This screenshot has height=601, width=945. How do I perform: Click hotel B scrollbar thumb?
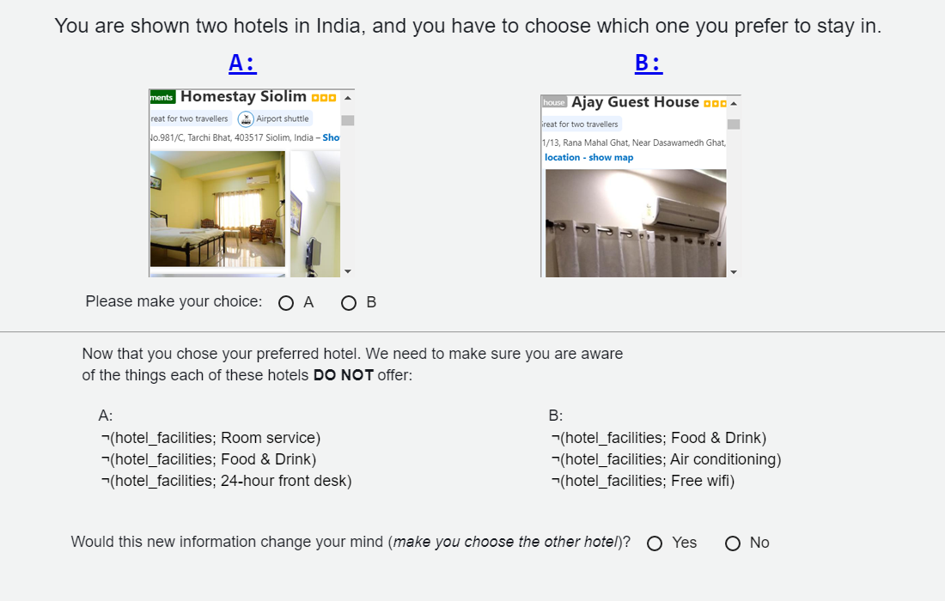point(734,124)
